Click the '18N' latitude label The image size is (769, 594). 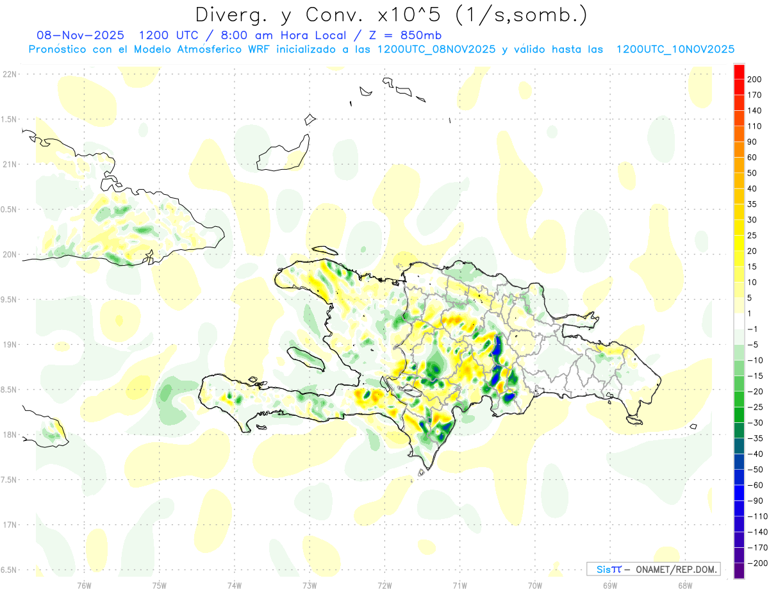10,434
